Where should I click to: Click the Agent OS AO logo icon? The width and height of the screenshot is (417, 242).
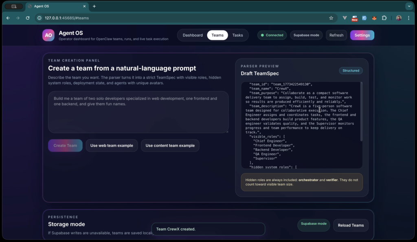pyautogui.click(x=48, y=35)
